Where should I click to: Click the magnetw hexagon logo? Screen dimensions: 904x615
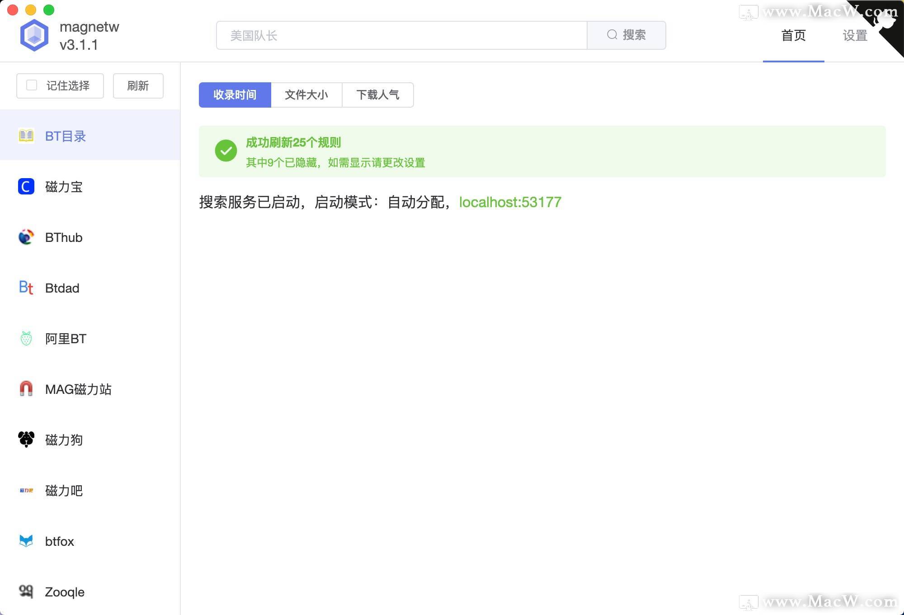[34, 35]
